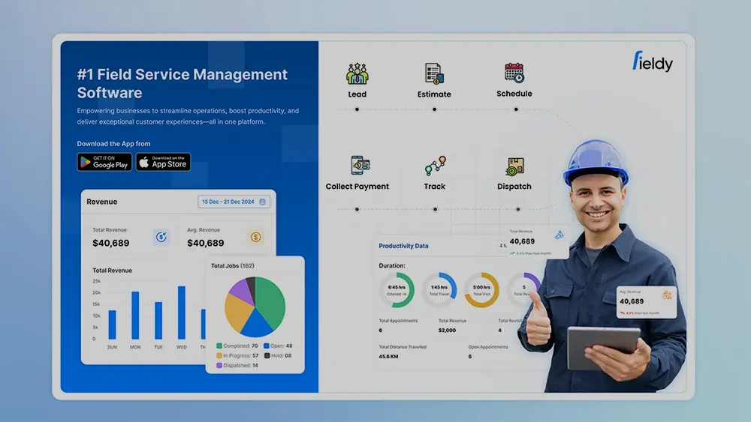Image resolution: width=751 pixels, height=422 pixels.
Task: Click the #1 Field Service Management Software heading
Action: 182,83
